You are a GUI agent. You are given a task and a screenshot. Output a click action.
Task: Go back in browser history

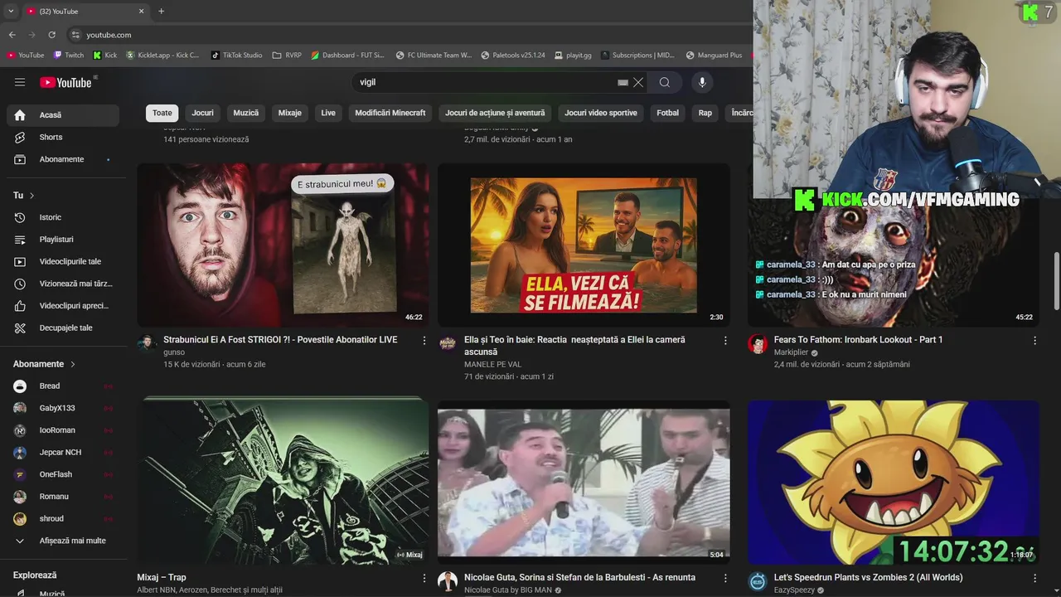click(12, 35)
